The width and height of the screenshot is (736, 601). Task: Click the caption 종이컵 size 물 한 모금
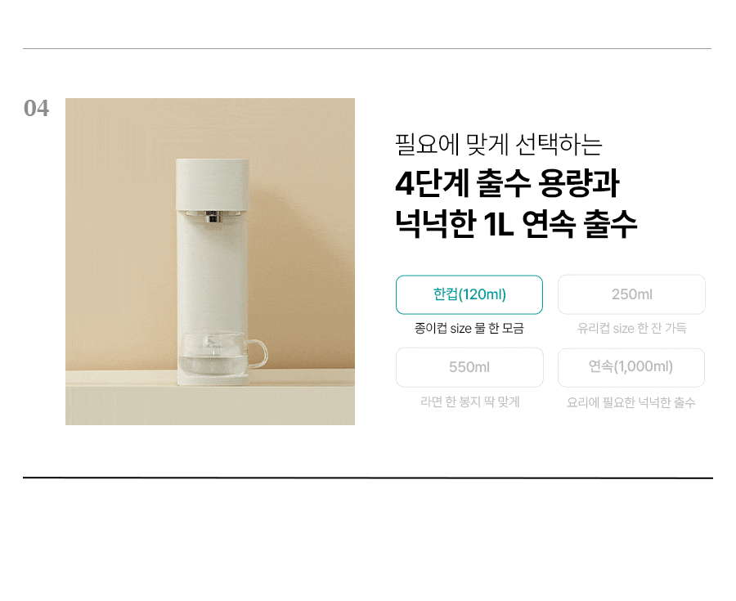pyautogui.click(x=469, y=328)
